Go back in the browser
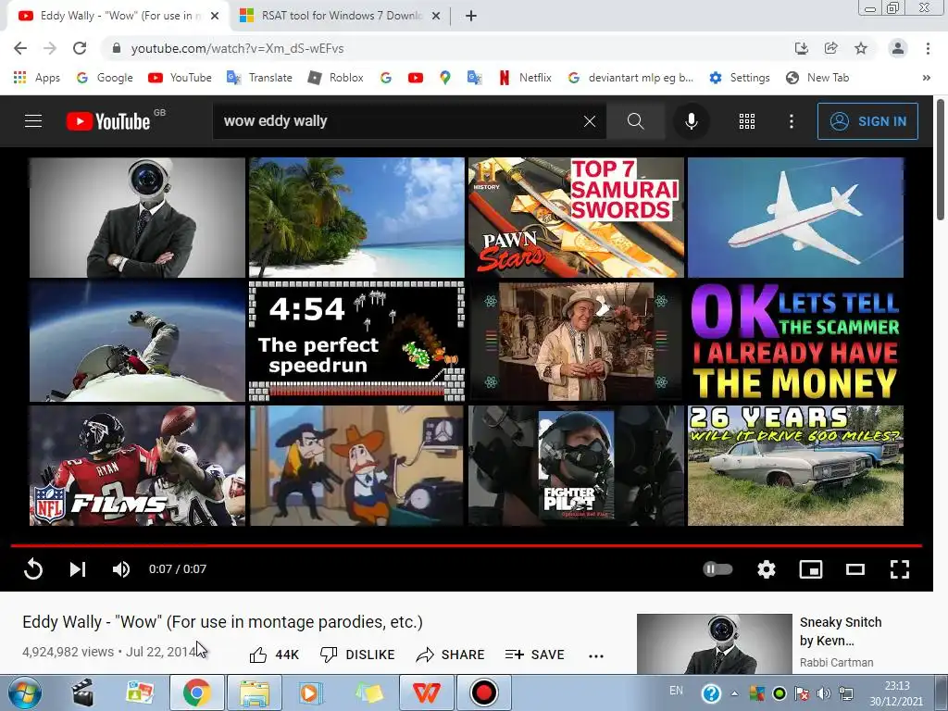 click(20, 48)
